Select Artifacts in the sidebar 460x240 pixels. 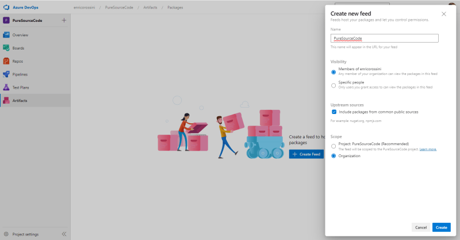35,101
